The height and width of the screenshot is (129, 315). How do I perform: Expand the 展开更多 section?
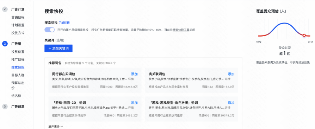pyautogui.click(x=56, y=127)
